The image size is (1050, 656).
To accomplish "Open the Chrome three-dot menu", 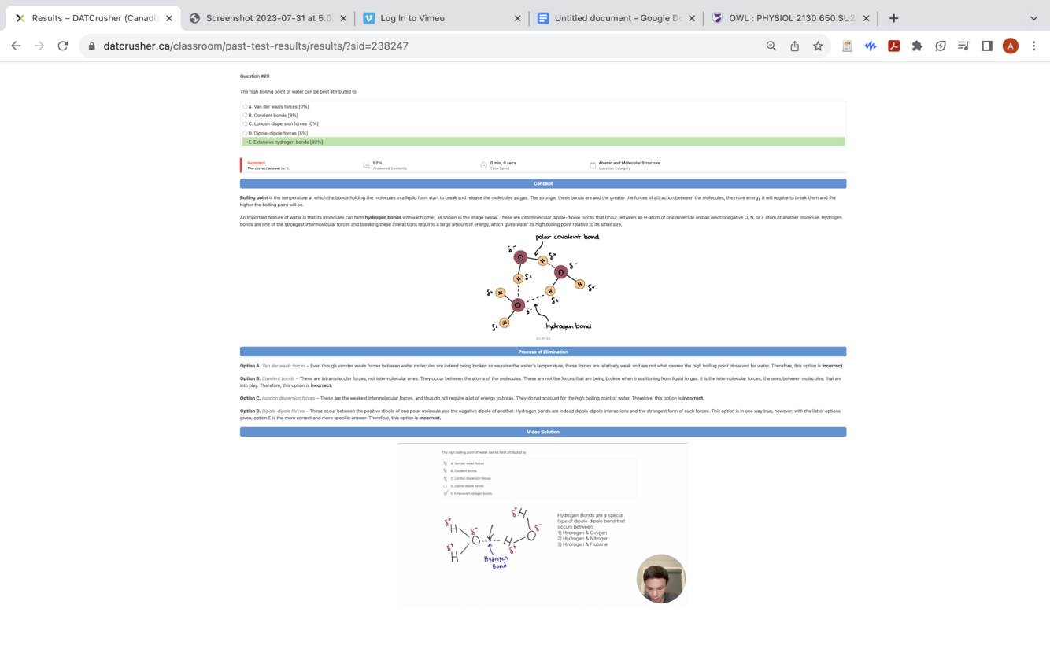I will click(x=1034, y=46).
